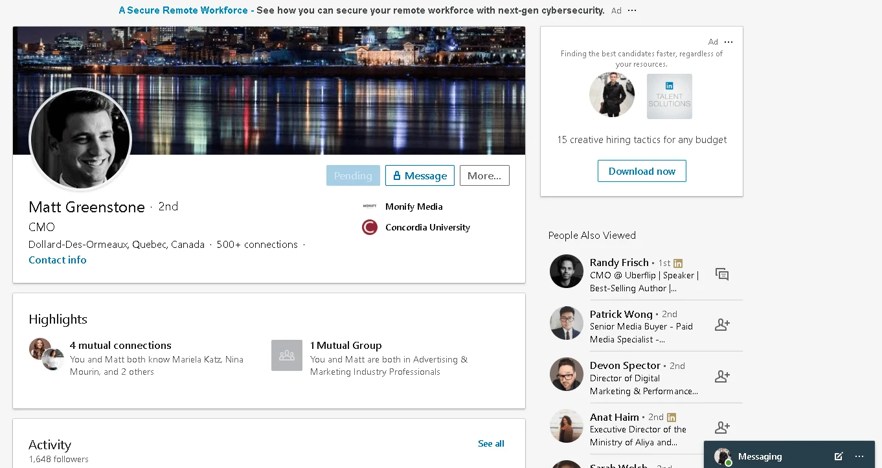Click the city skyline cover photo
882x468 pixels.
coord(269,91)
